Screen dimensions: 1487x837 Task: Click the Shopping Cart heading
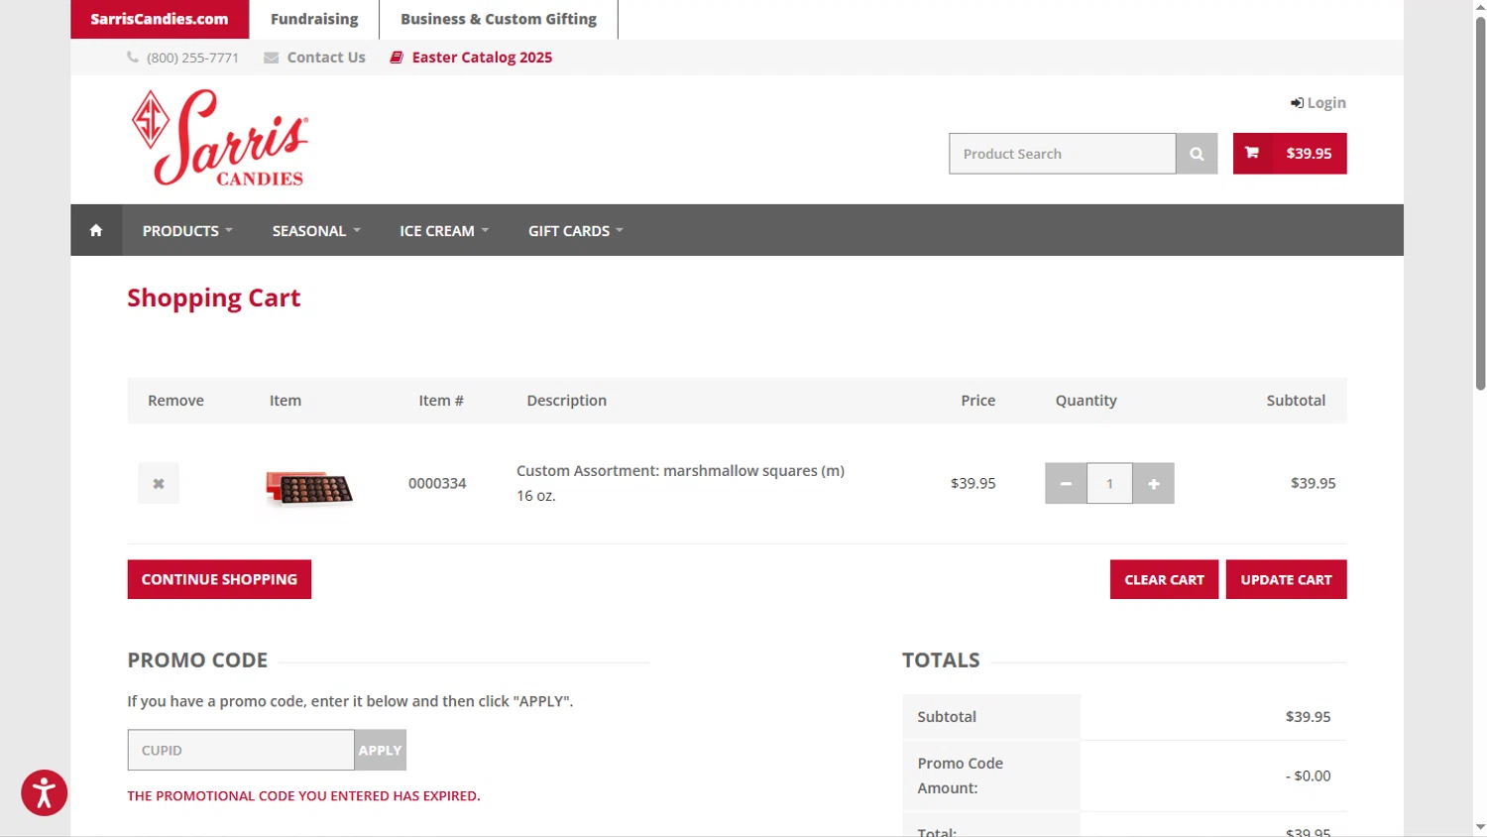(213, 298)
